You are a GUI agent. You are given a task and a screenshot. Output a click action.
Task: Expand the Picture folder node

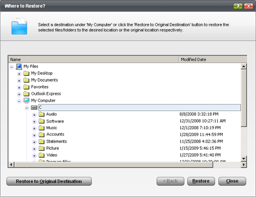[x=34, y=149]
